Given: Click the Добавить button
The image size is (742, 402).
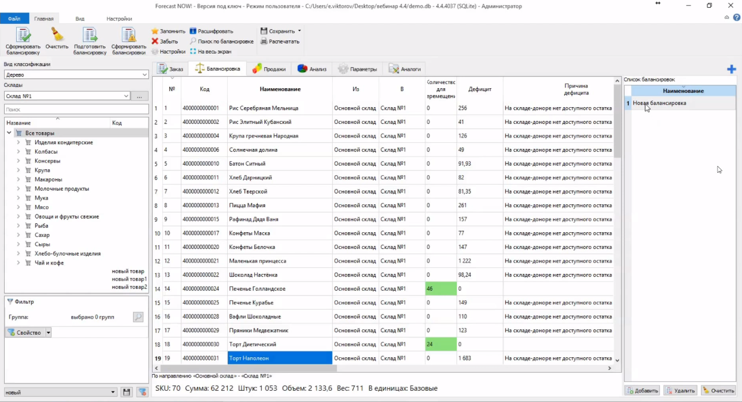Looking at the screenshot, I should [x=642, y=391].
